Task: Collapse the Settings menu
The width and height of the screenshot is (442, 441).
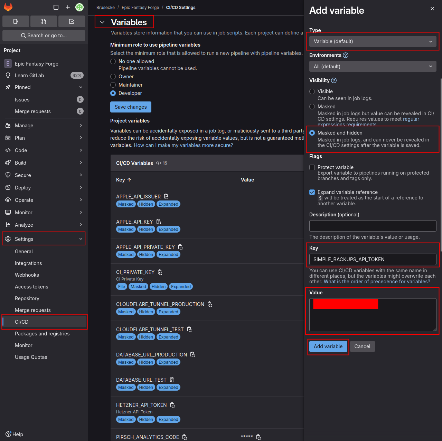Action: coord(44,239)
